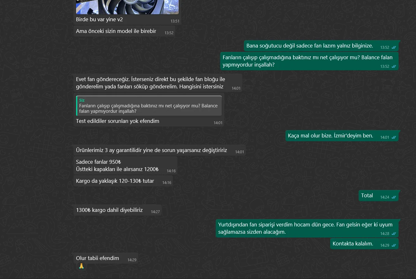Open the fan photo thumbnail at top
This screenshot has width=416, height=279.
[127, 7]
